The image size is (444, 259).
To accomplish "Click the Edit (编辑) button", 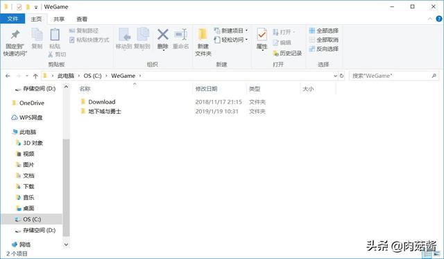I will click(x=282, y=43).
